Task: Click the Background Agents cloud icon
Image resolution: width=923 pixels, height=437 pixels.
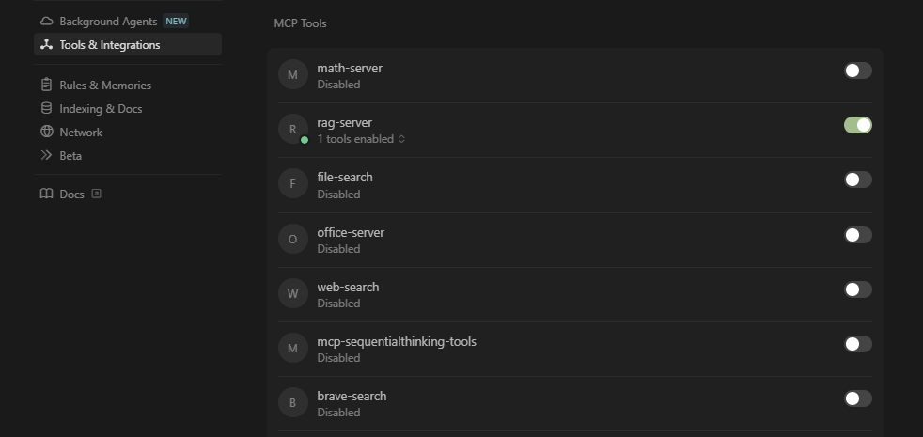Action: coord(46,21)
